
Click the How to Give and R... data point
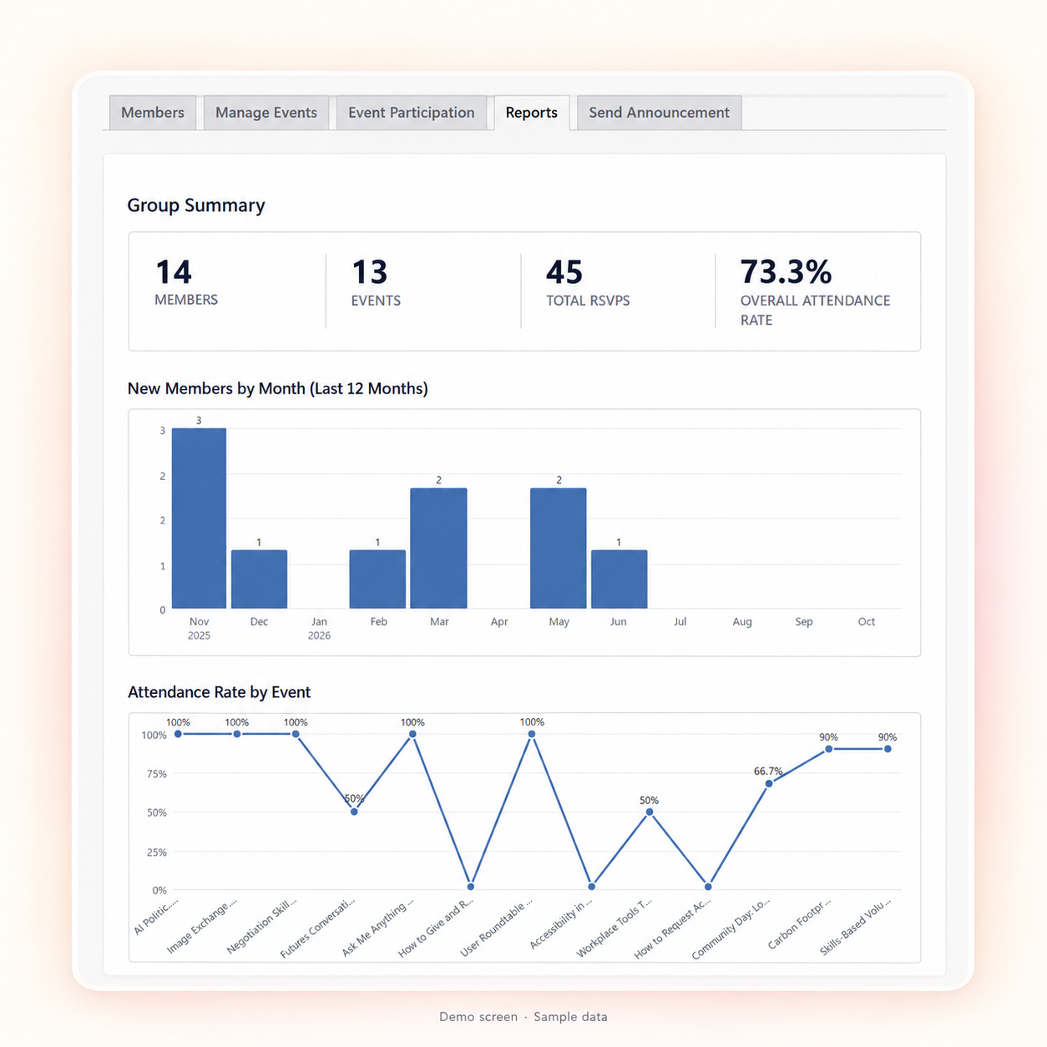471,887
